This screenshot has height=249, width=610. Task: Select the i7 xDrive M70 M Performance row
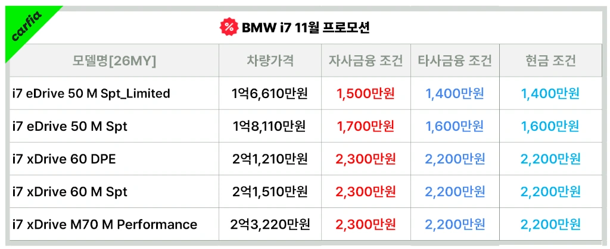306,224
